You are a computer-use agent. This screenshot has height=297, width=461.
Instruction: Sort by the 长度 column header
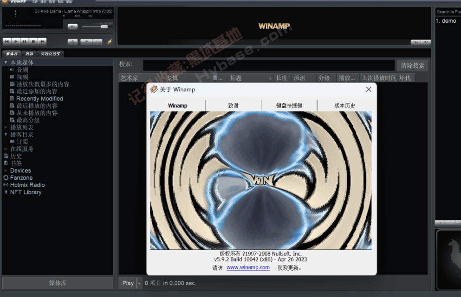tap(283, 78)
